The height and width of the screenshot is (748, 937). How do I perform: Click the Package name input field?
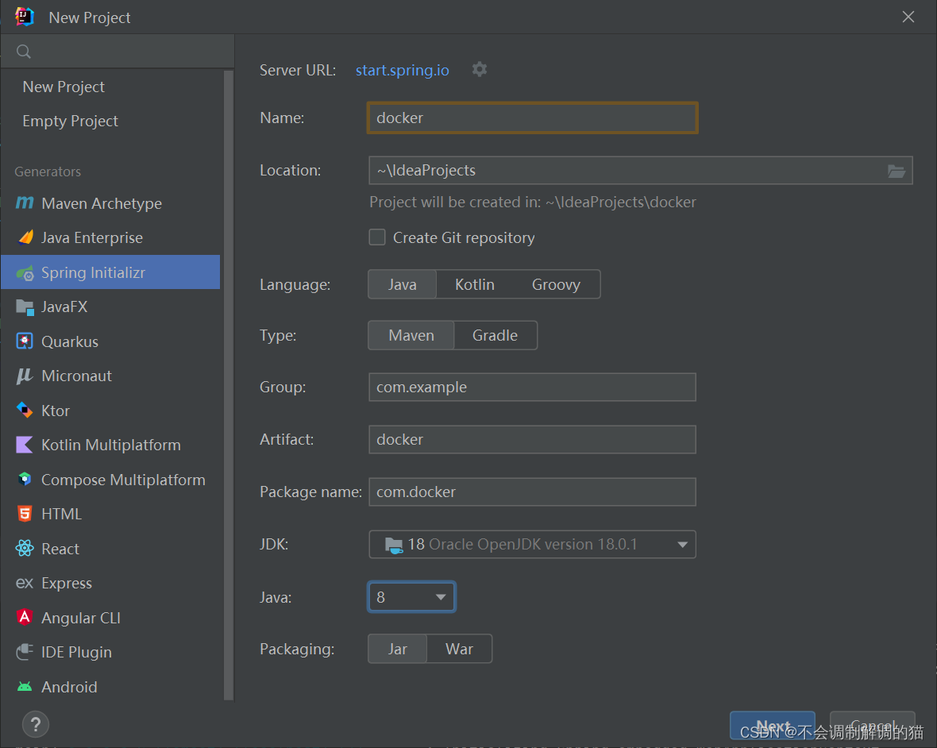point(532,492)
